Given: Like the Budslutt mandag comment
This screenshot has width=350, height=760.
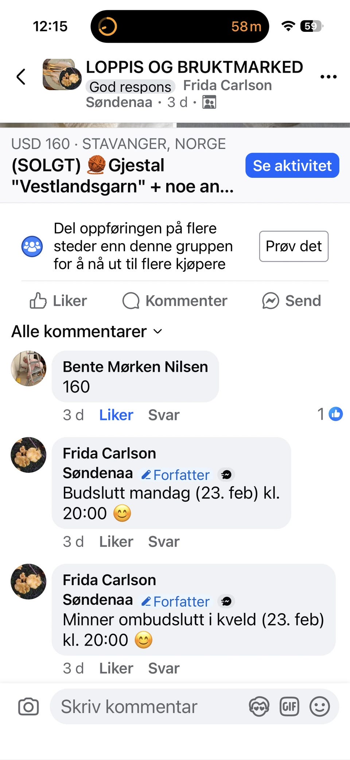Looking at the screenshot, I should 116,542.
